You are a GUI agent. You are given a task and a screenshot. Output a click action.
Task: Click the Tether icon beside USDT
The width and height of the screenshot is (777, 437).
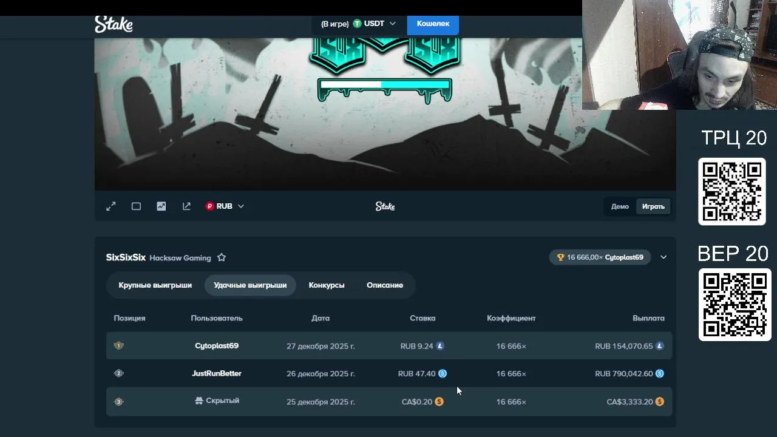tap(357, 24)
